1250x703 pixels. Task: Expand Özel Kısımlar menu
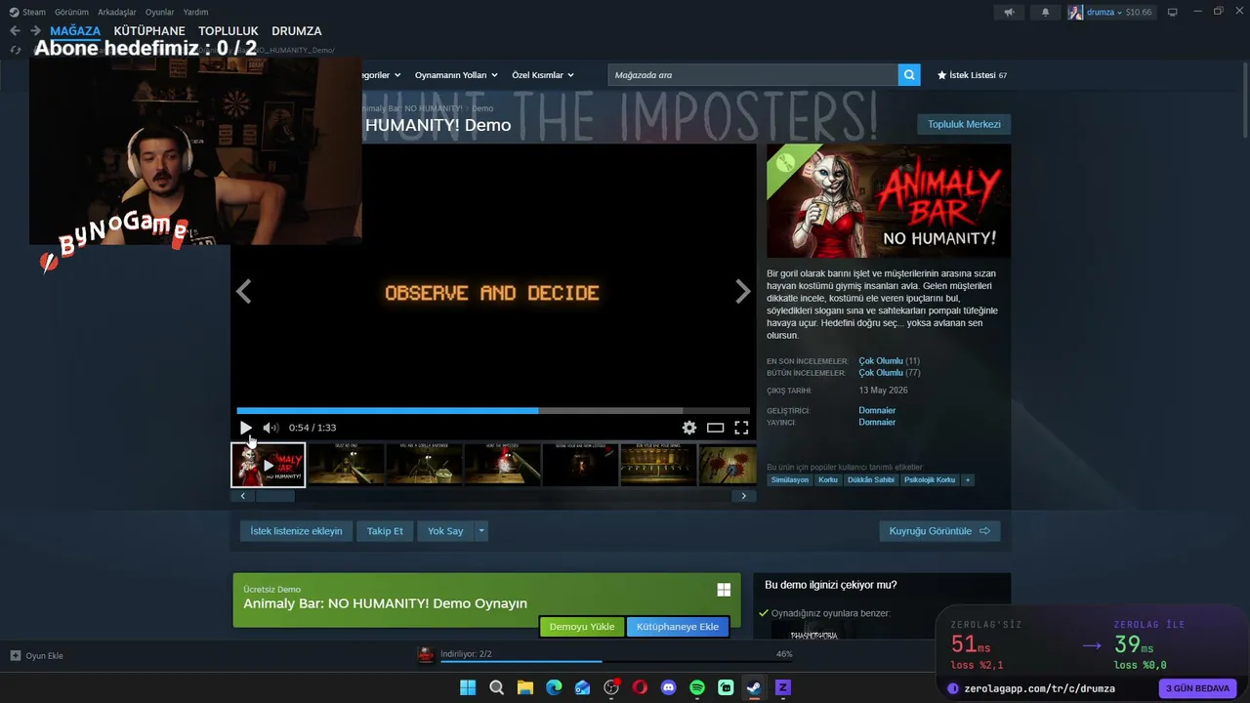(543, 75)
